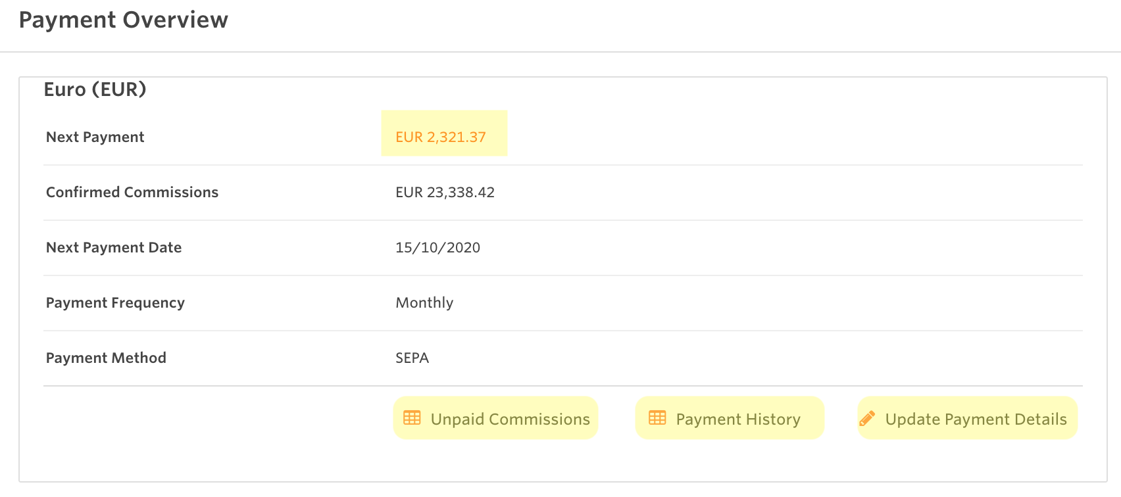Click the Payment Overview page title

coord(124,20)
